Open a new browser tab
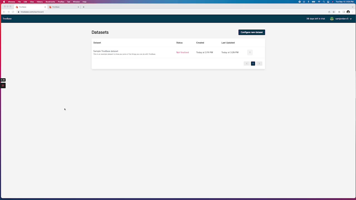This screenshot has width=356, height=200. coord(83,7)
